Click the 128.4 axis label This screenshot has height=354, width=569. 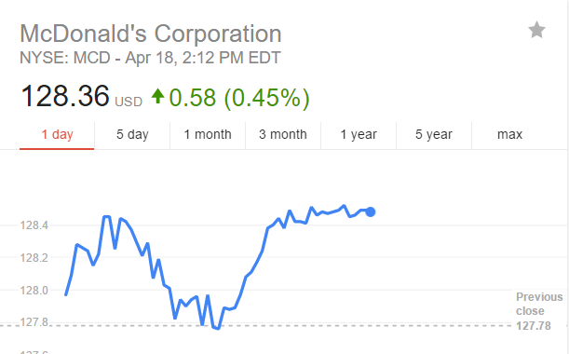34,225
